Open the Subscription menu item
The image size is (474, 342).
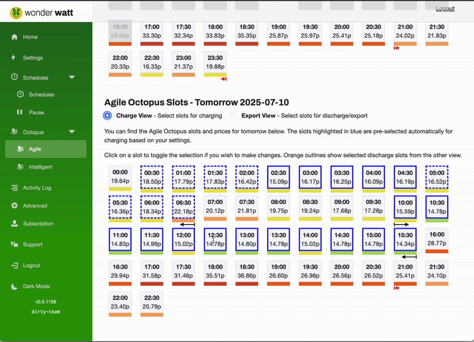[x=38, y=224]
